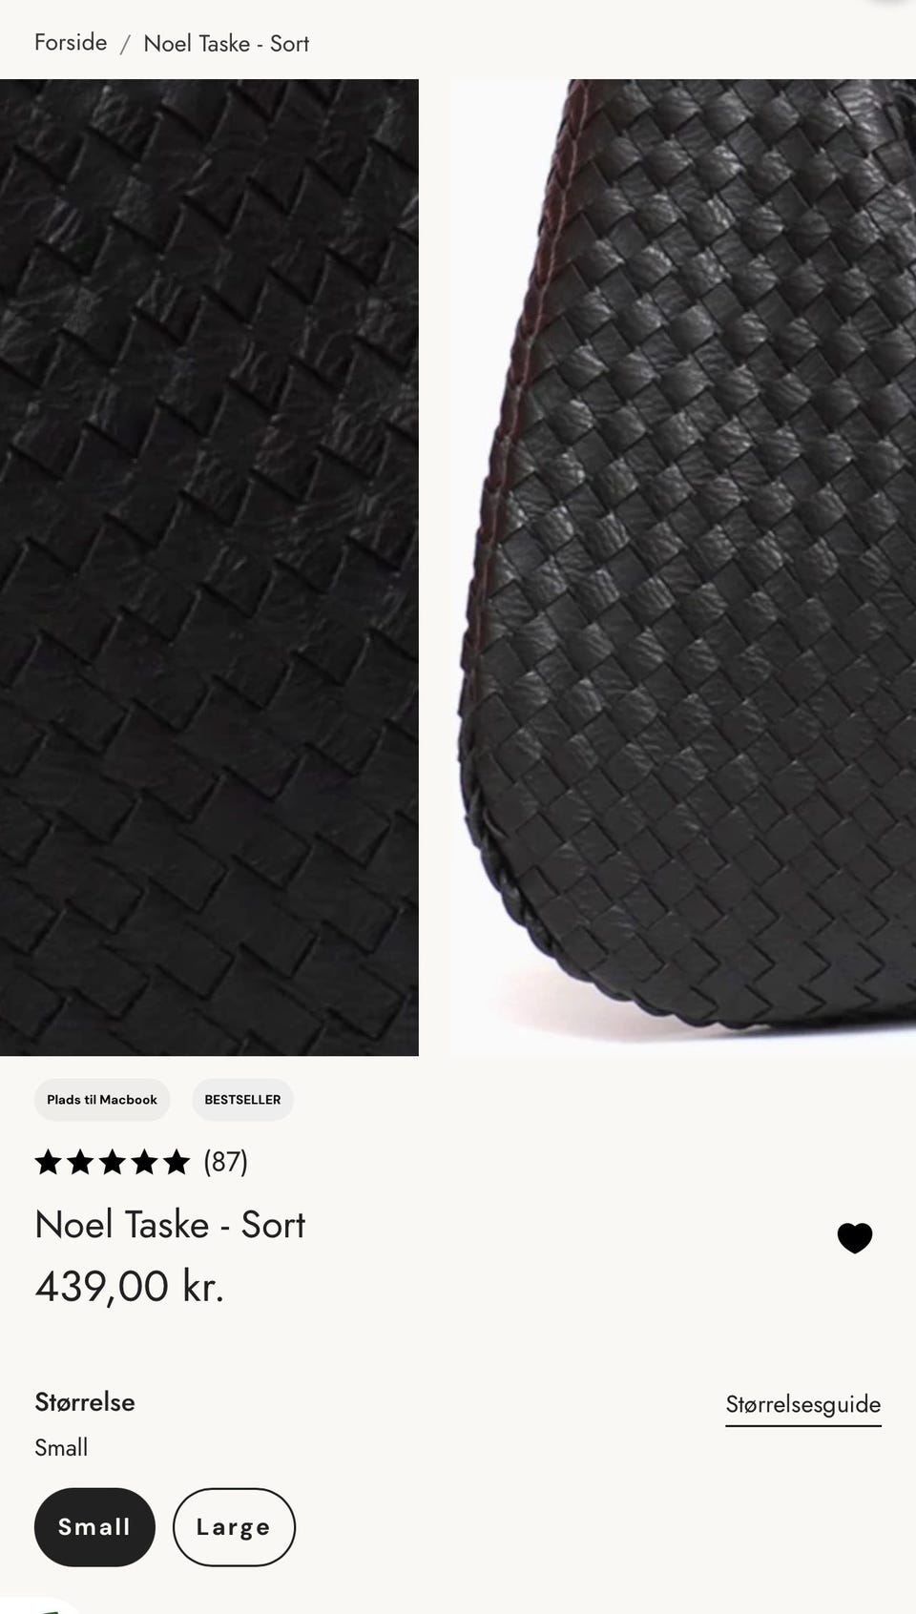Open the close-up woven leather image
The image size is (916, 1614).
pos(209,568)
